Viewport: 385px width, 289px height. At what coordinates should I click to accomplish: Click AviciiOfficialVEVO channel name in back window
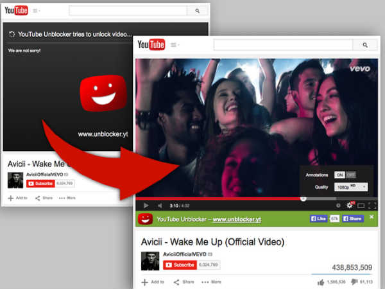click(x=45, y=174)
